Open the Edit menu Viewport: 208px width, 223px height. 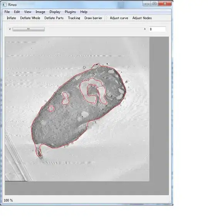pyautogui.click(x=17, y=12)
